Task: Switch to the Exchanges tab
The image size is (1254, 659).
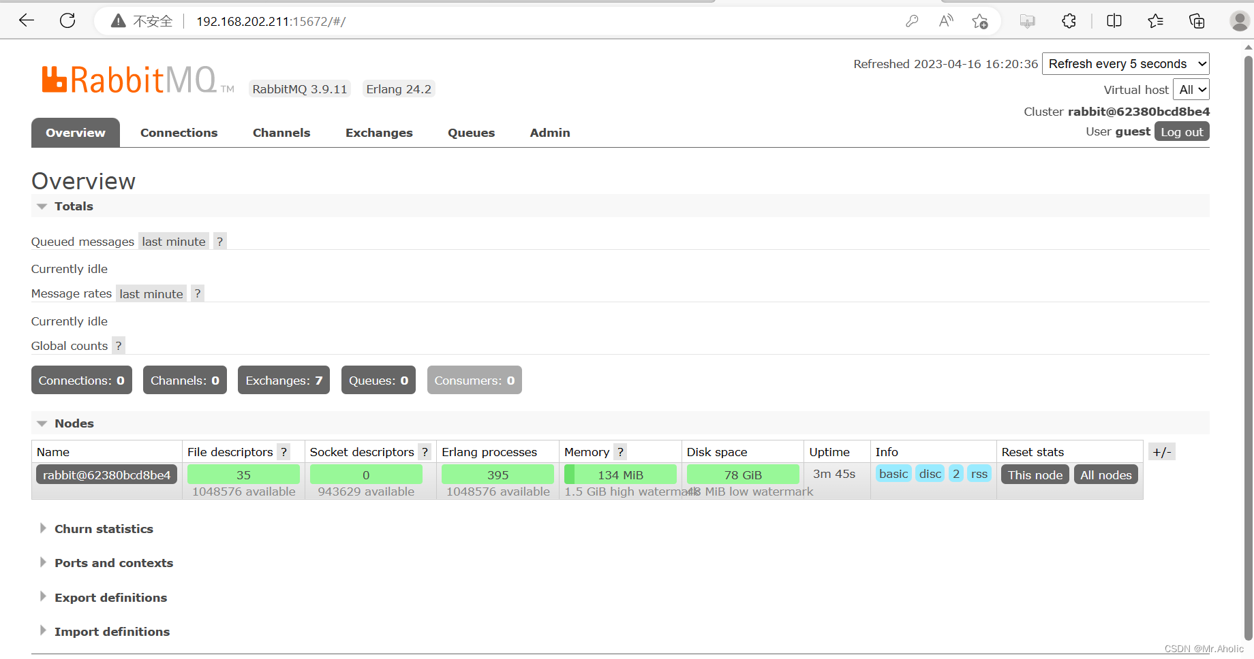Action: pos(379,132)
